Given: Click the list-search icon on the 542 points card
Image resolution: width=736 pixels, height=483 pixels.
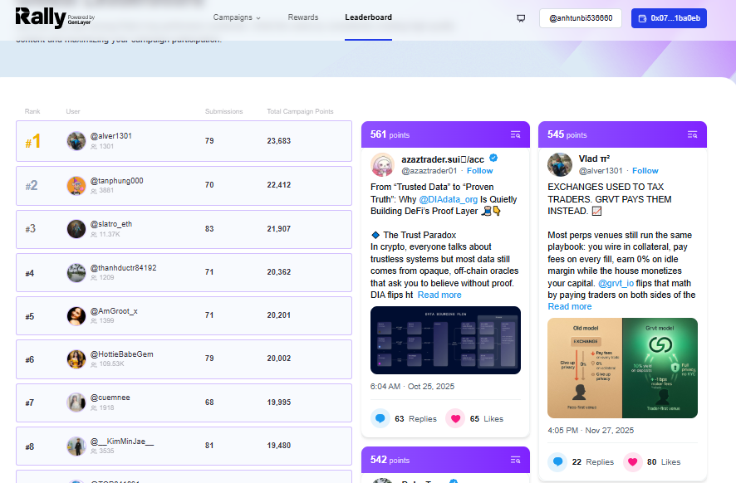Looking at the screenshot, I should (x=516, y=460).
